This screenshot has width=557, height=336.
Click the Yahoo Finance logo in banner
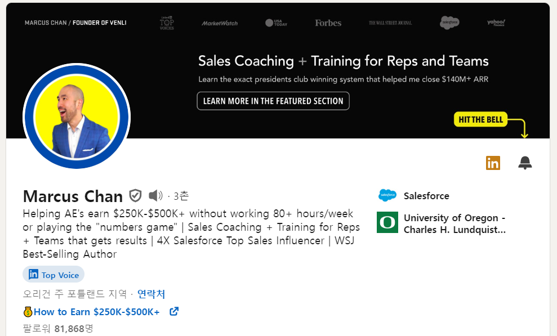point(496,23)
